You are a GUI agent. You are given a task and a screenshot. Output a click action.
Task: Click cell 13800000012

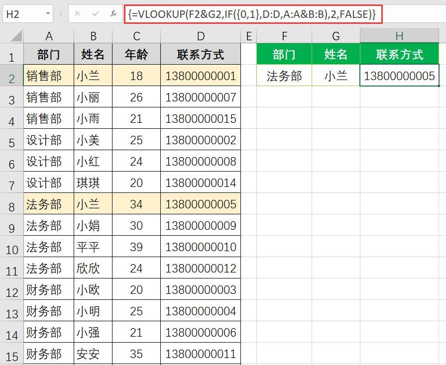[x=201, y=268]
